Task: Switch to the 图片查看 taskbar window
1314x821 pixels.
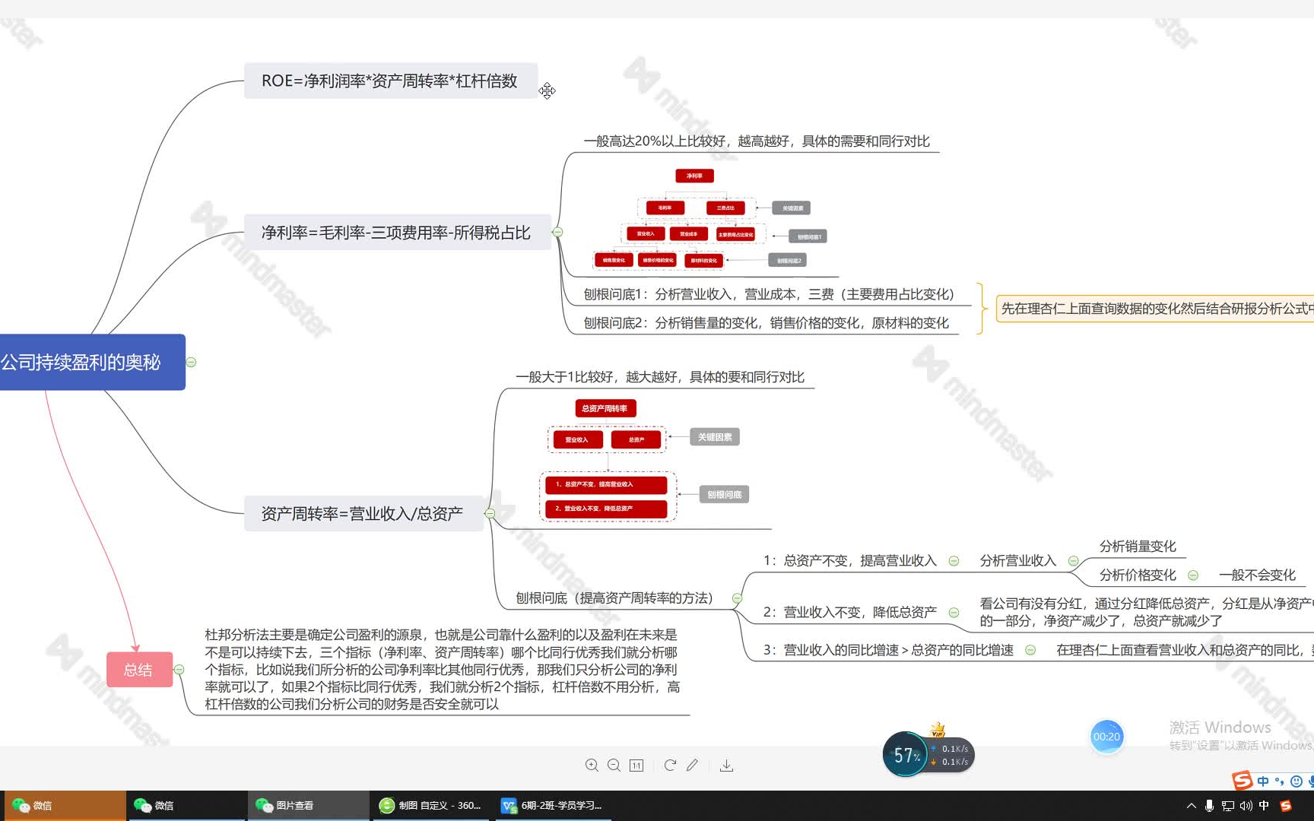Action: (x=308, y=806)
